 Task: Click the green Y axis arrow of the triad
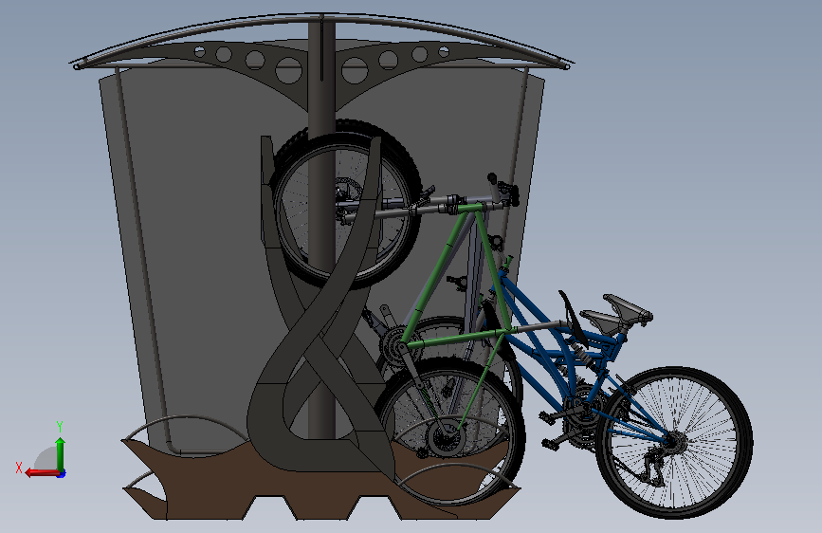click(x=61, y=453)
